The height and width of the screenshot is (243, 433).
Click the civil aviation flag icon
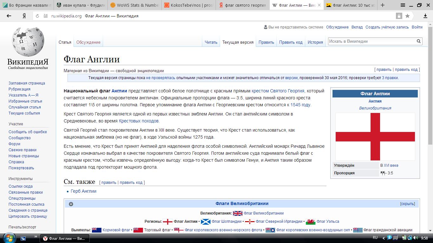click(x=358, y=230)
